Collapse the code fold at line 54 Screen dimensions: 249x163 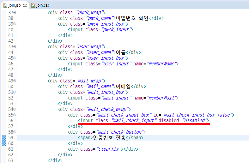click(15, 109)
